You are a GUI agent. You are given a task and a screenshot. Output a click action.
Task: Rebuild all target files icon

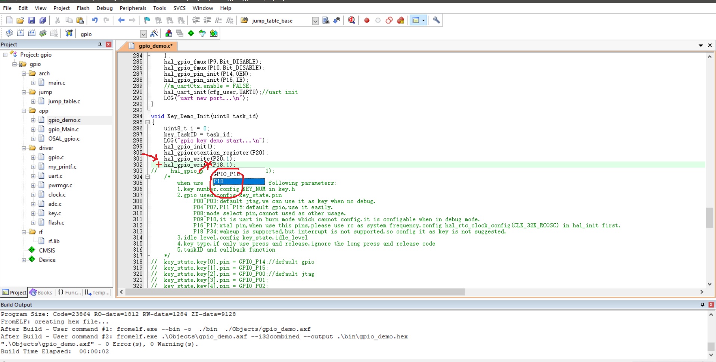[x=32, y=34]
